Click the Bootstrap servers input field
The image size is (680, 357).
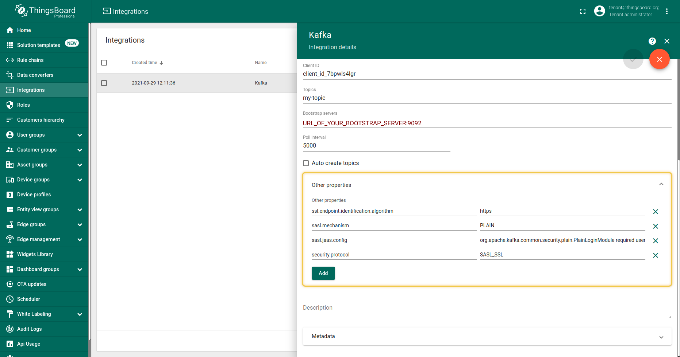pos(487,123)
